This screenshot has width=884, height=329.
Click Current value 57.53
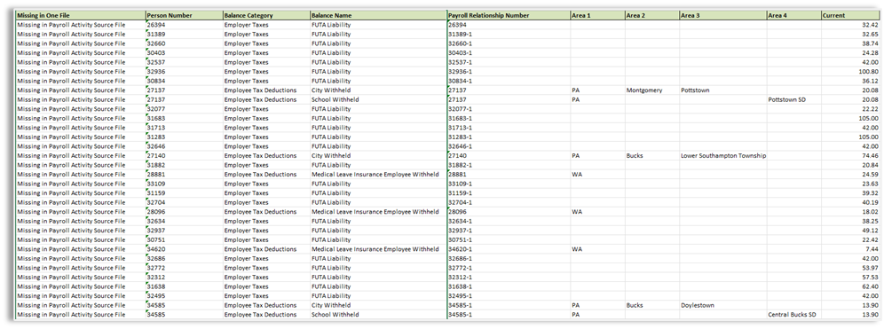[850, 277]
